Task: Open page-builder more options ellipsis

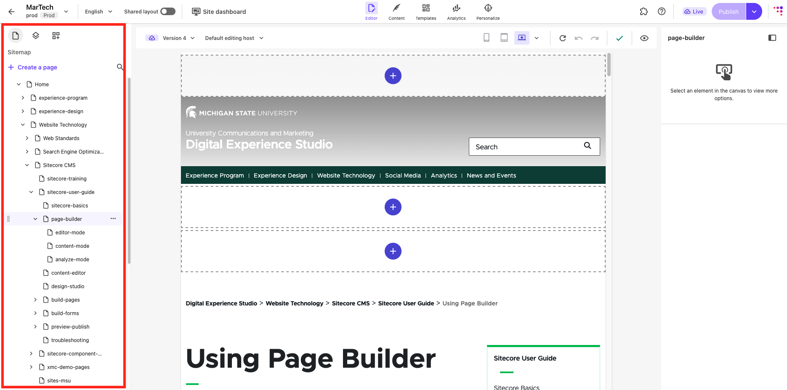Action: click(x=113, y=219)
